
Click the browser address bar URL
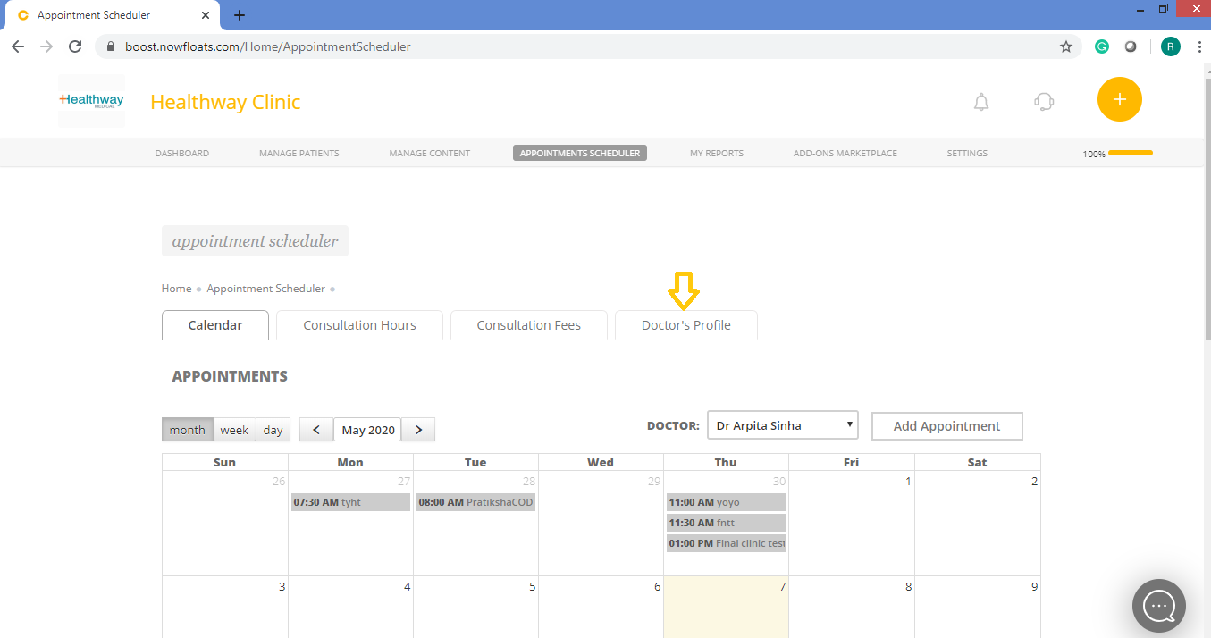point(268,46)
